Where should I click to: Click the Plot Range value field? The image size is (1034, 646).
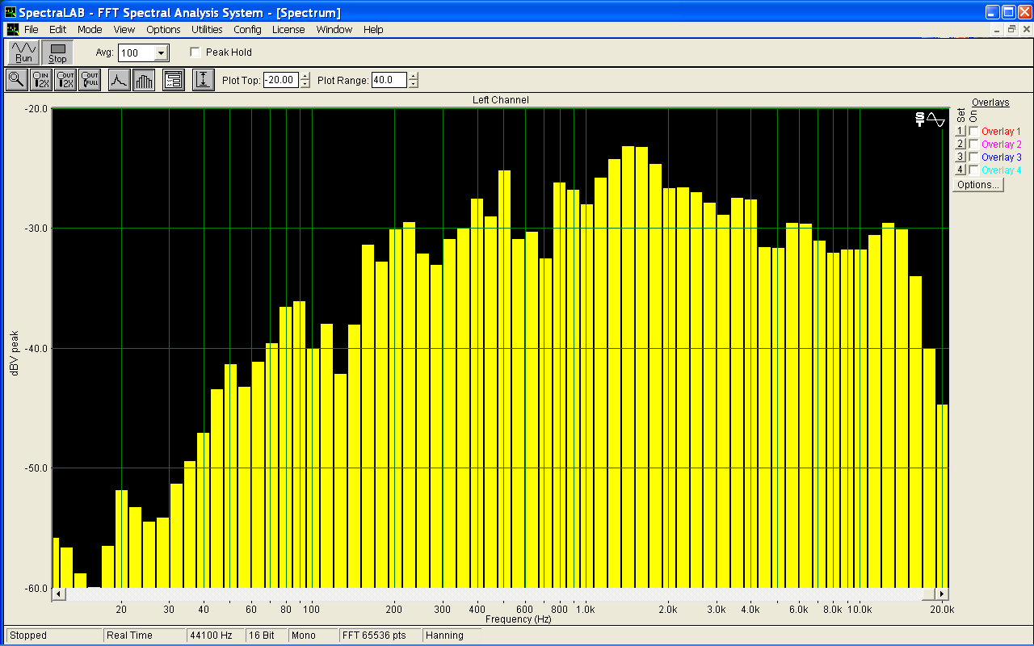[x=389, y=80]
